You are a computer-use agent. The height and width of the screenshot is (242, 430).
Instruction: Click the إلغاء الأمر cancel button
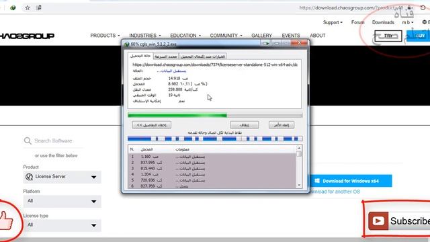coord(282,125)
